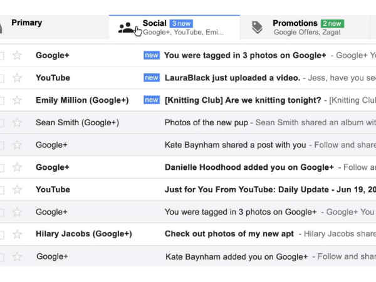
Task: Click 'Google Offers, Zagat' subtitle under Promotions
Action: pyautogui.click(x=307, y=32)
